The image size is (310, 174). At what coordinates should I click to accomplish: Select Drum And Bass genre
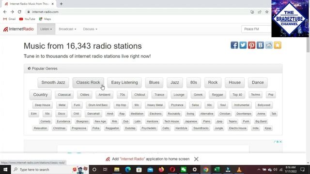pyautogui.click(x=98, y=105)
